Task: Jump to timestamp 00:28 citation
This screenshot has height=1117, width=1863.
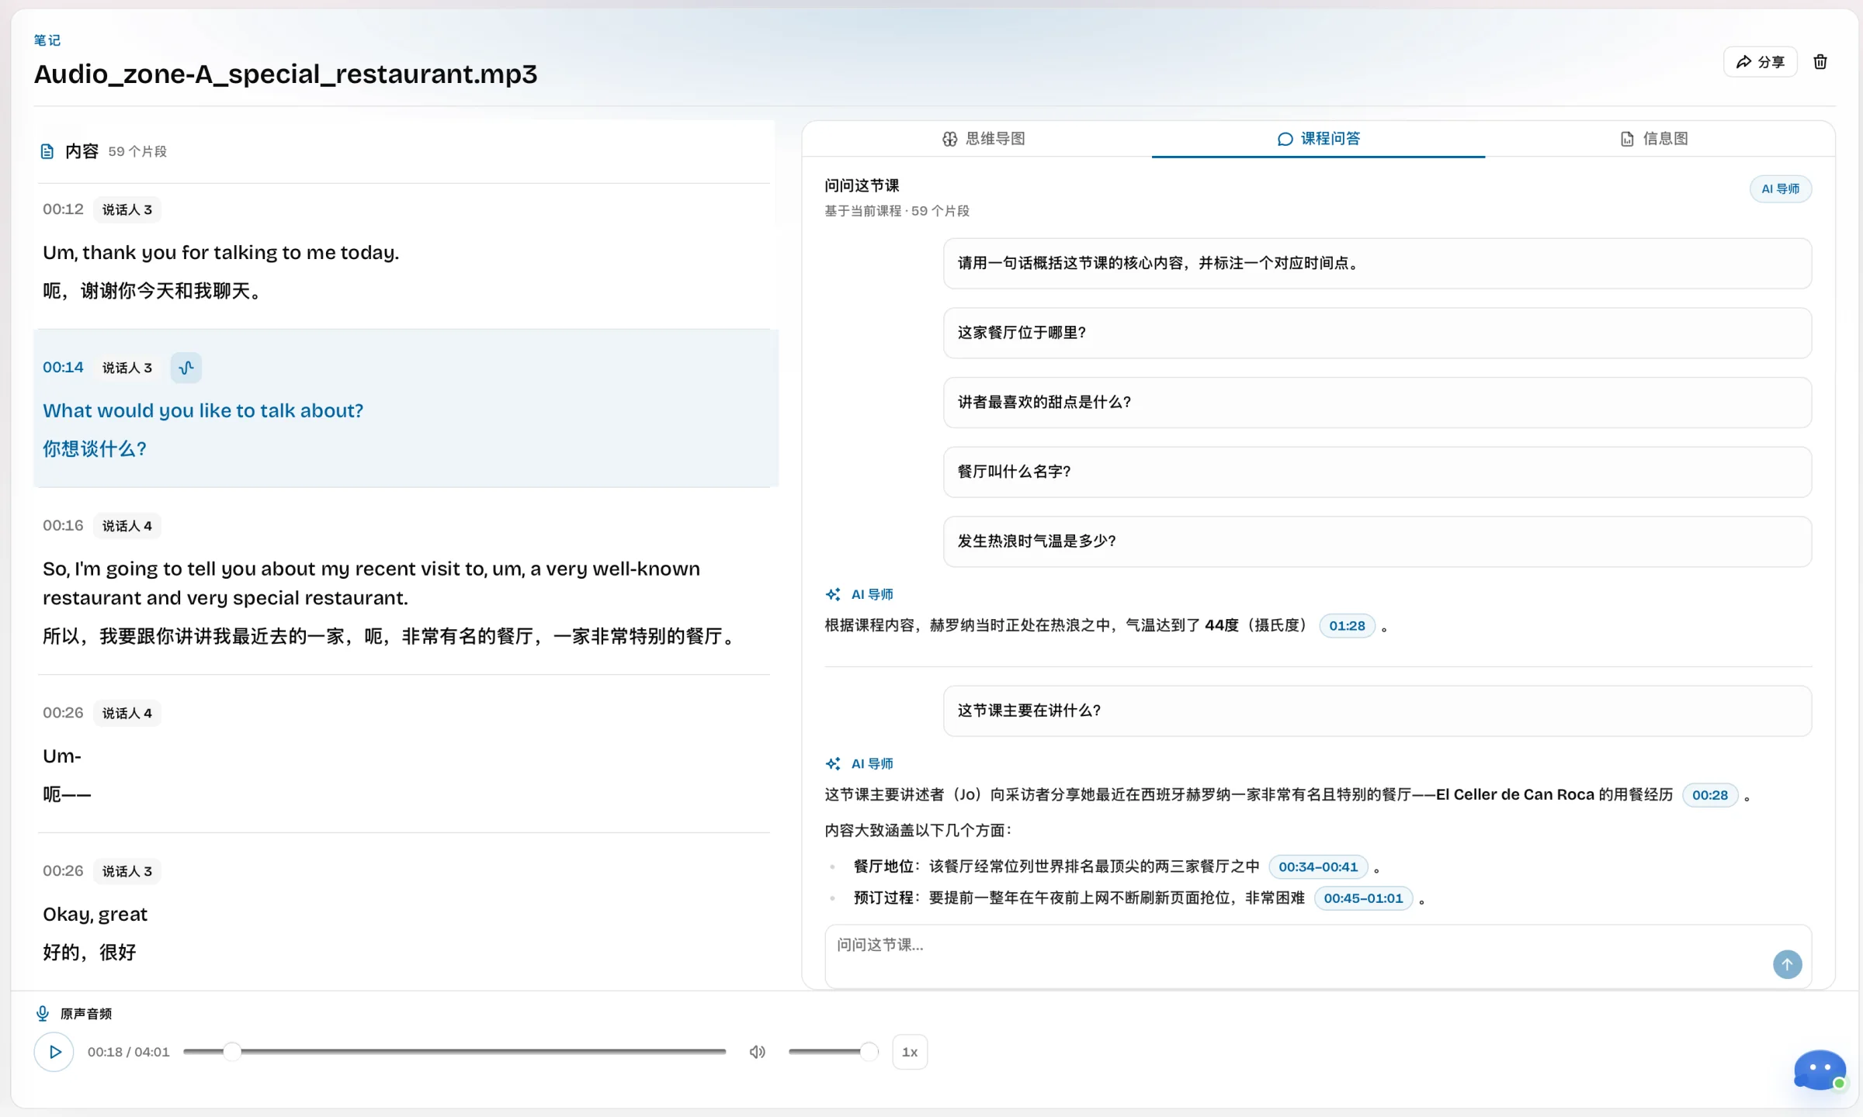Action: [x=1709, y=795]
